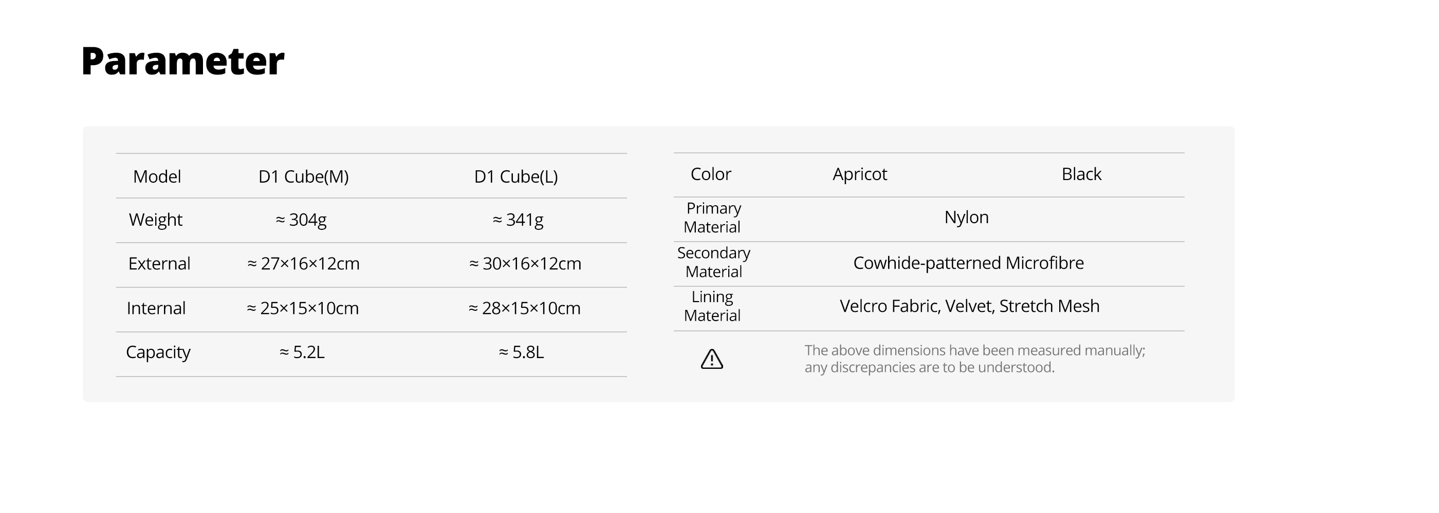1439x513 pixels.
Task: Select the D1 Cube(M) model header
Action: [303, 177]
